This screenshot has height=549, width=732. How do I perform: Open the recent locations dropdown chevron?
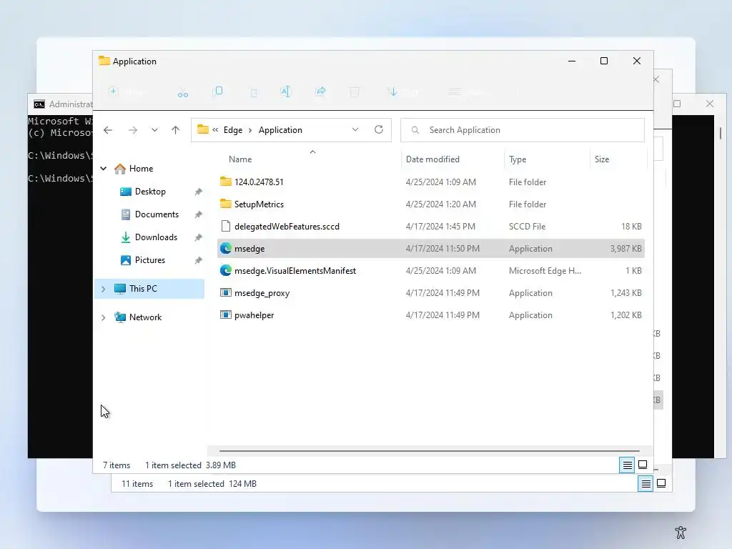[x=154, y=130]
